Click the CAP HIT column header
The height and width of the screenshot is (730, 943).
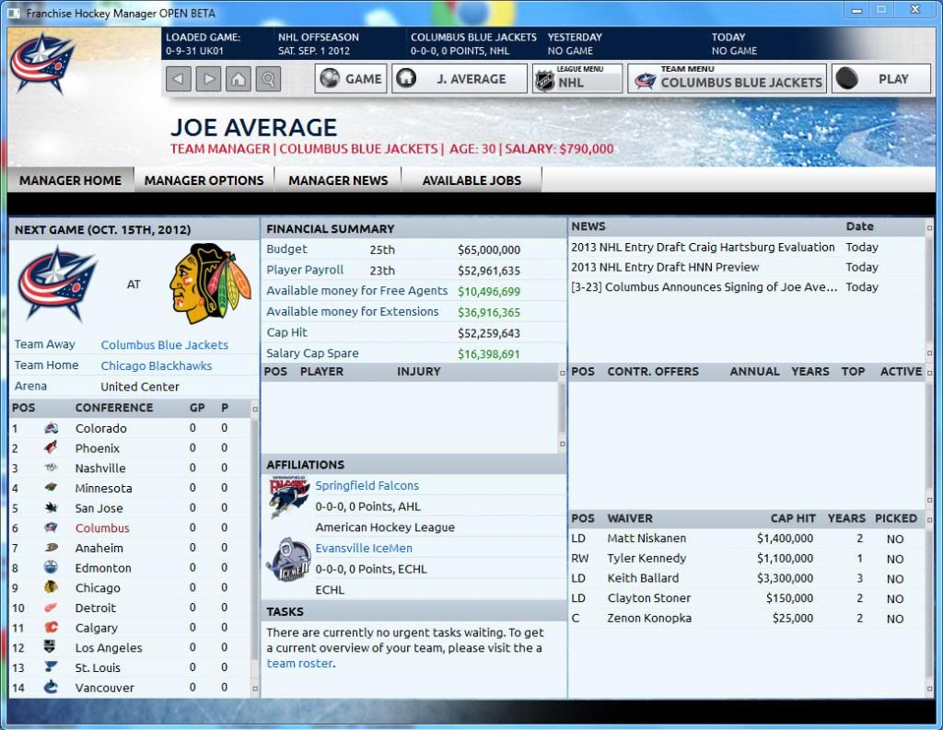793,518
